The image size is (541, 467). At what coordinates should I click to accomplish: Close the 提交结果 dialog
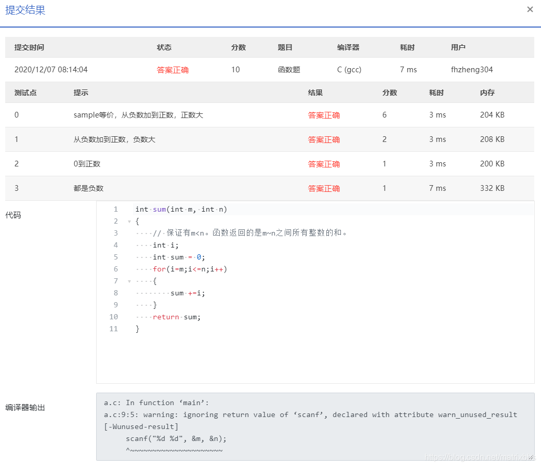coord(530,9)
